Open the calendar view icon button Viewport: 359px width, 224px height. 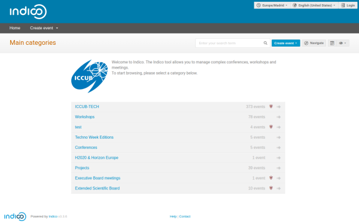[332, 43]
